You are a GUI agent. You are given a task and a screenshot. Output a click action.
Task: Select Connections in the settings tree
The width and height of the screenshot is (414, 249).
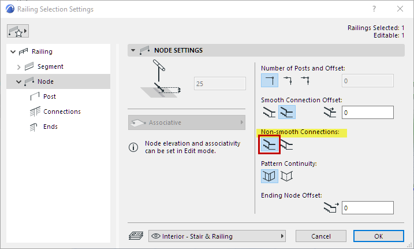(x=62, y=112)
